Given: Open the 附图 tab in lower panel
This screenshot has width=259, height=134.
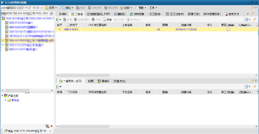Looking at the screenshot, I should (91, 81).
